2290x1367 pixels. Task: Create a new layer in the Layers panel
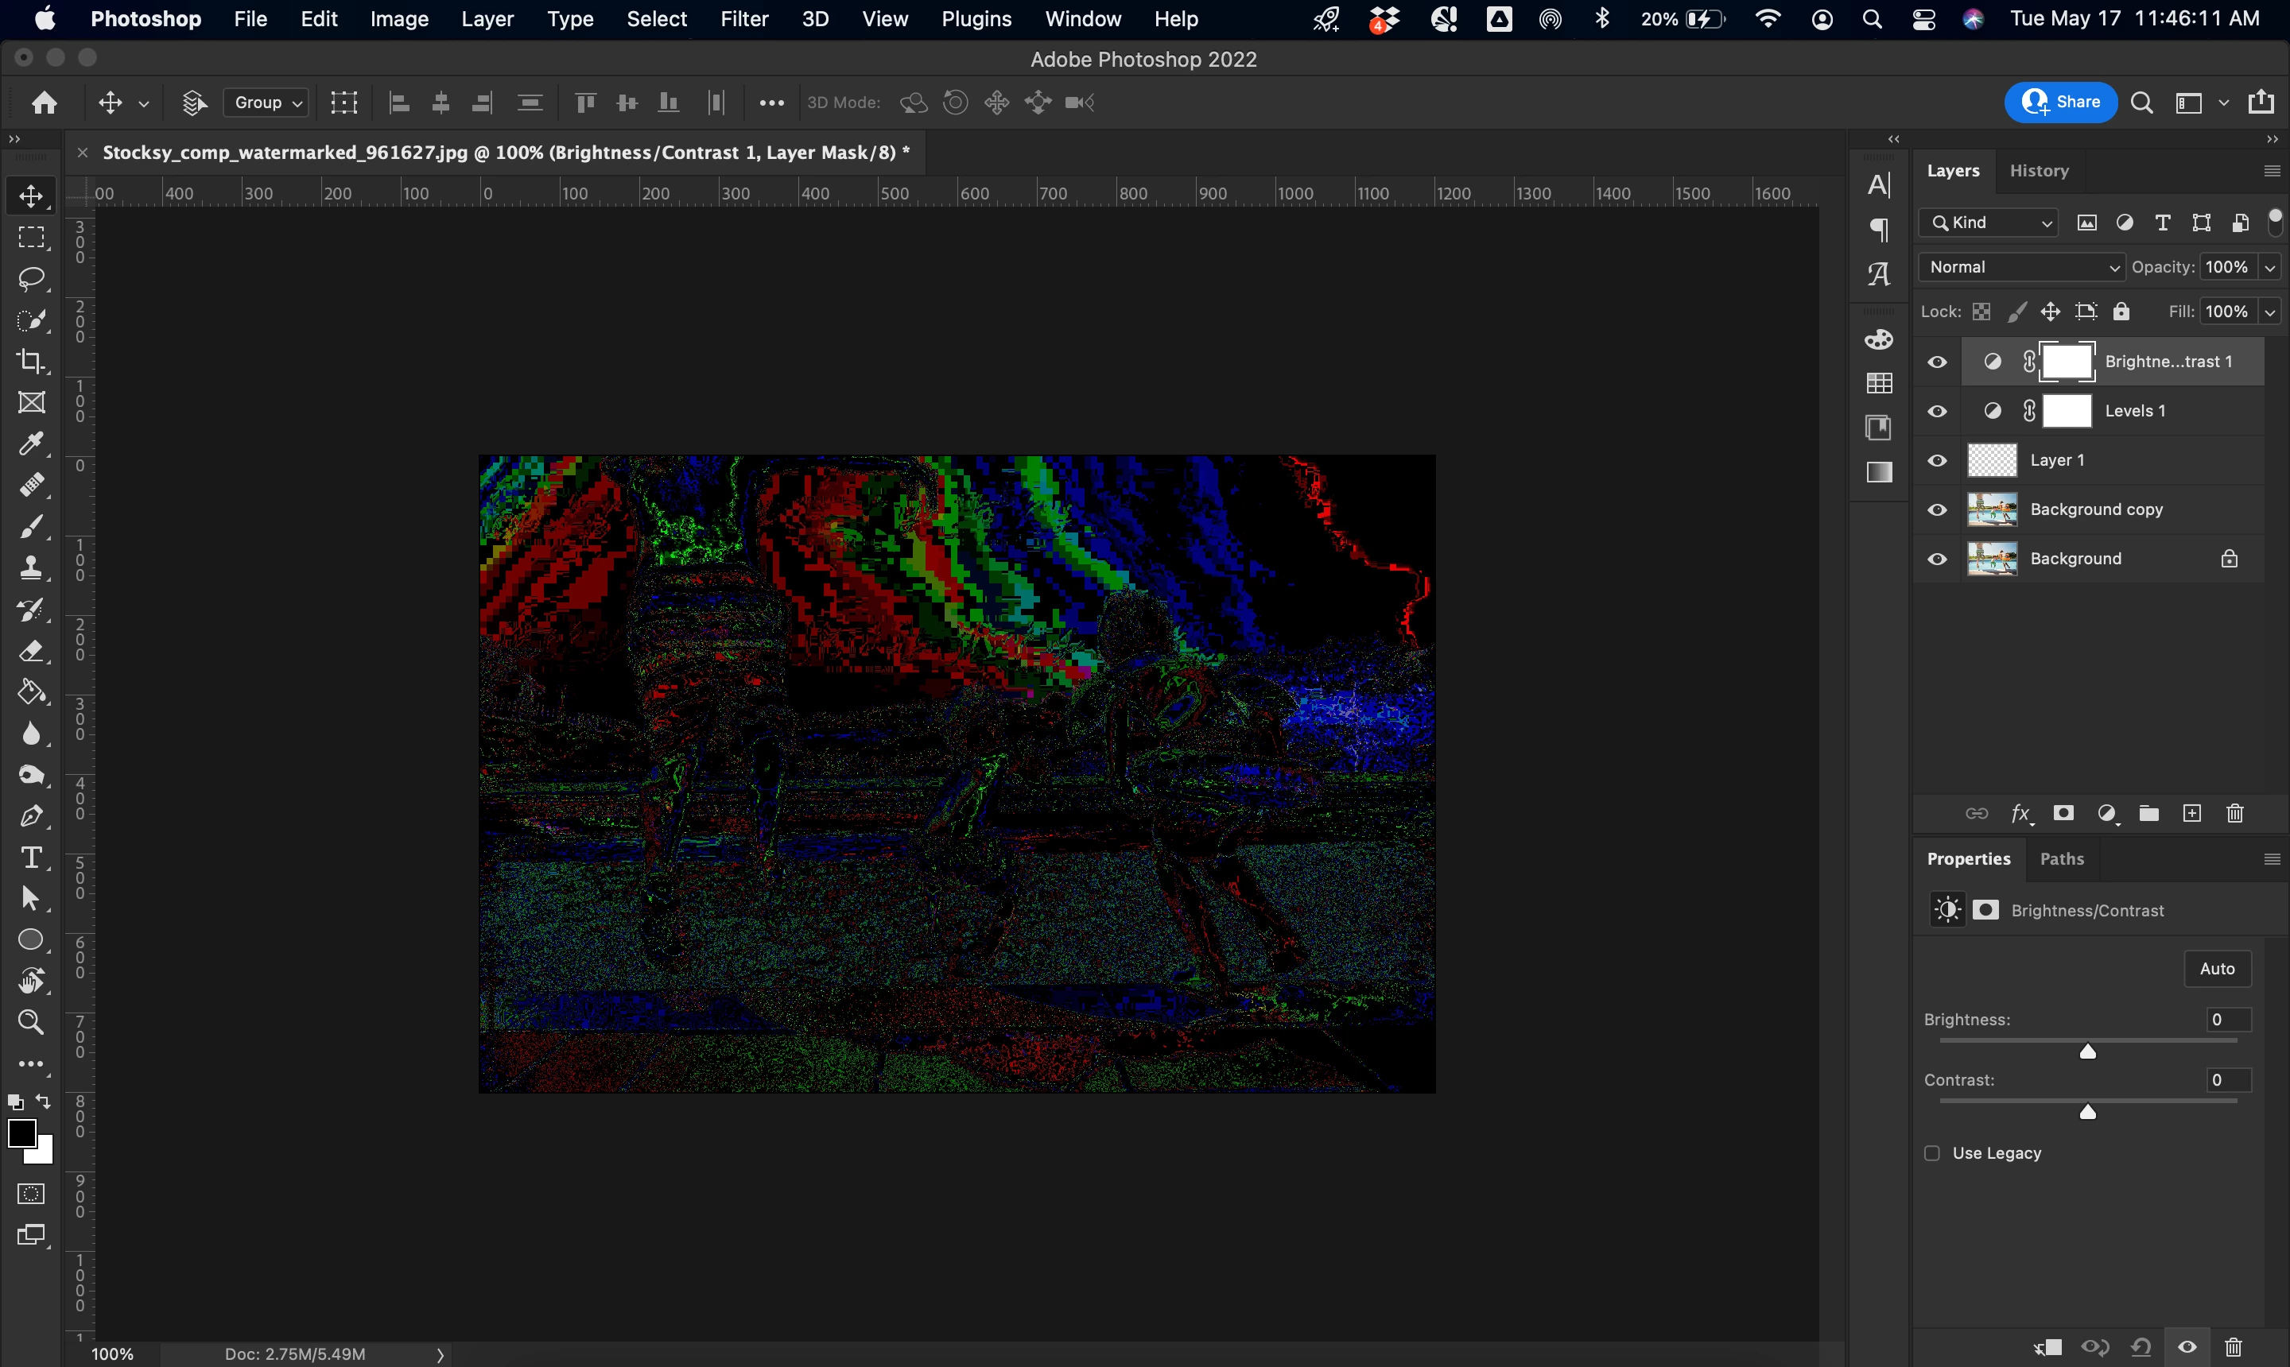[2191, 813]
